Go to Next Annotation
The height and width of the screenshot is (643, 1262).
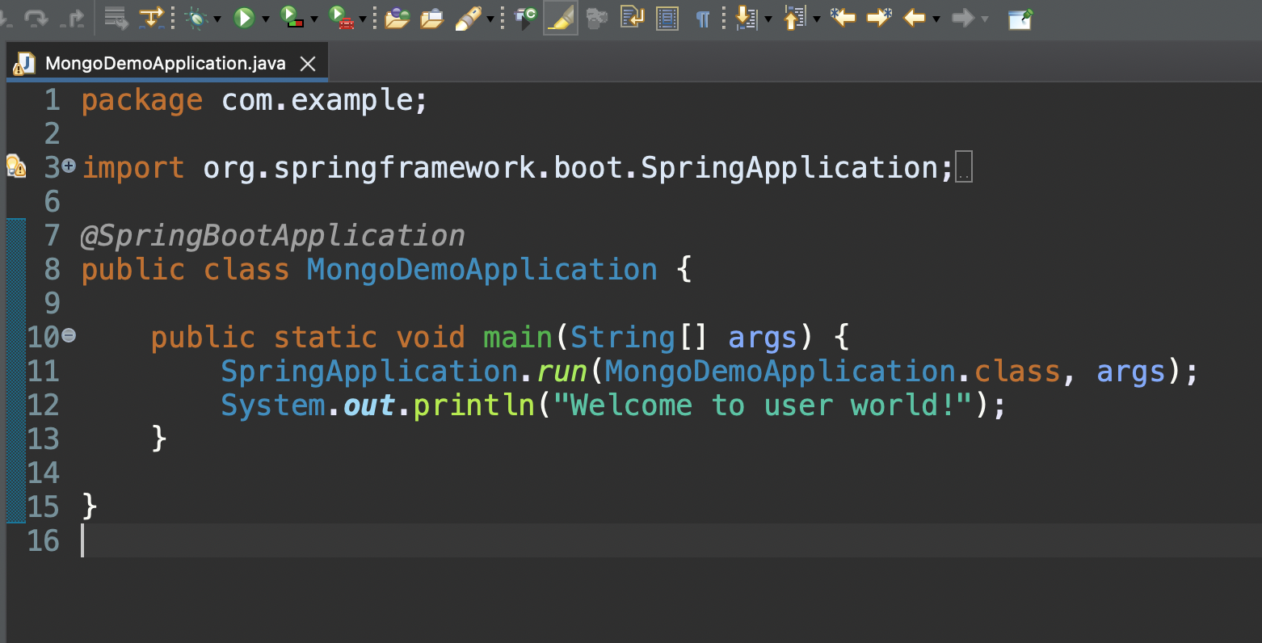tap(747, 18)
